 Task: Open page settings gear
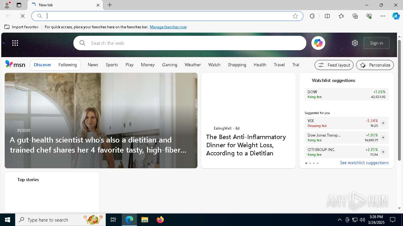click(355, 43)
